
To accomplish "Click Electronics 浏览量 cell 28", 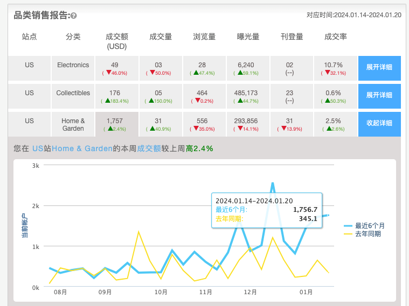I will coord(204,68).
